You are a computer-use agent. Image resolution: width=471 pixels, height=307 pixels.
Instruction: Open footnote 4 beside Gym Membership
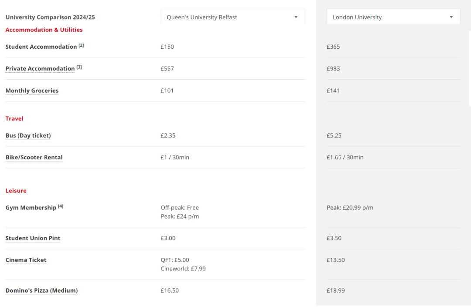61,206
